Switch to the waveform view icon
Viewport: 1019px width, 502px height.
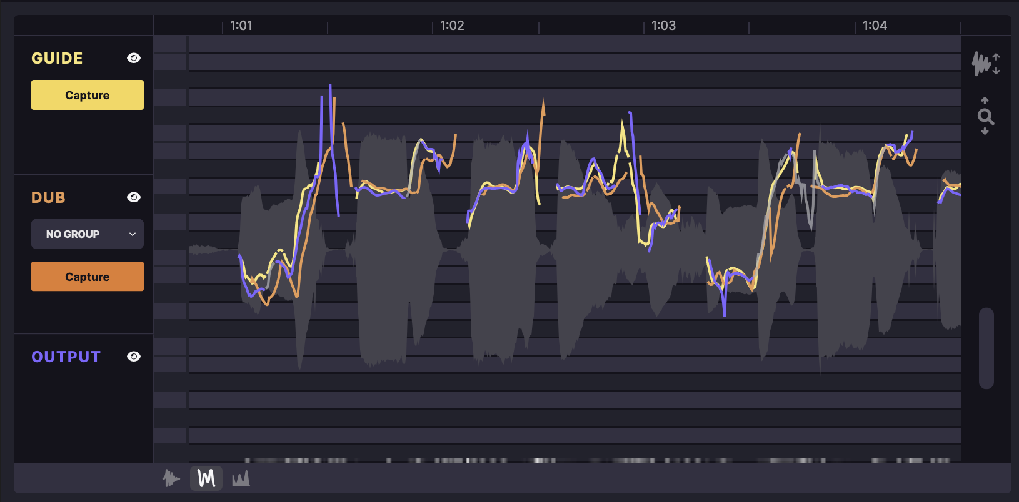point(171,478)
